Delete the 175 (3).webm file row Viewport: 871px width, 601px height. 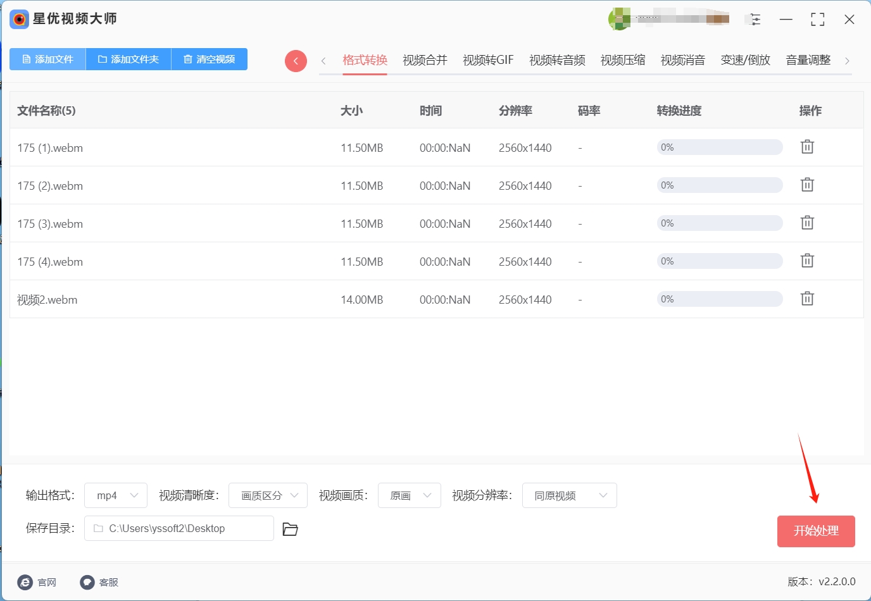[x=807, y=223]
